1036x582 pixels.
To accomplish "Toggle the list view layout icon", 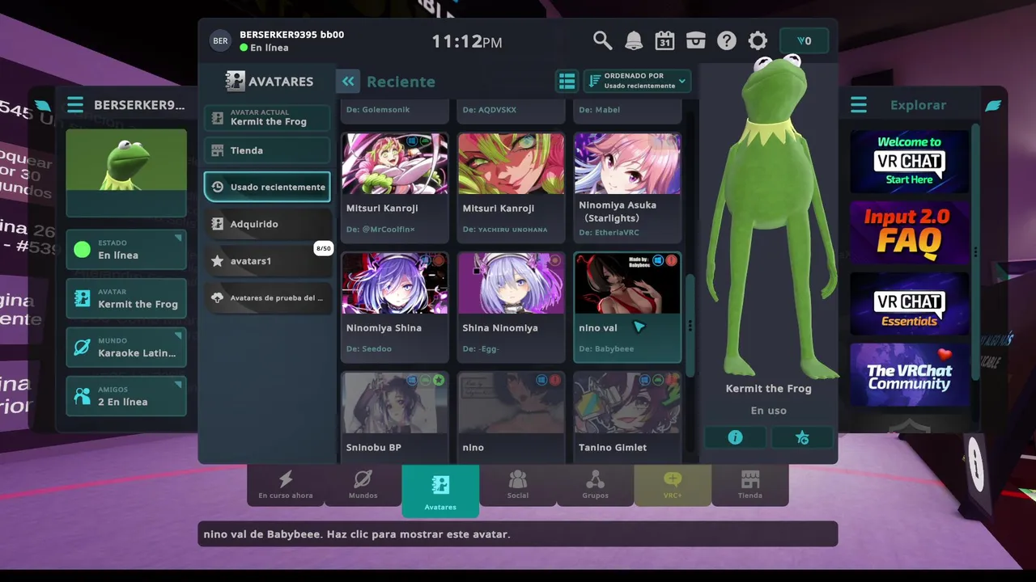I will tap(567, 81).
